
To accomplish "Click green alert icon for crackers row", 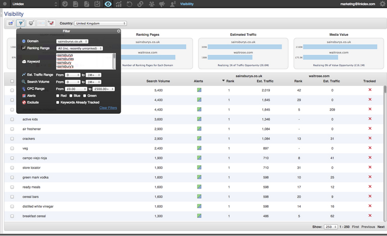I will click(x=199, y=138).
